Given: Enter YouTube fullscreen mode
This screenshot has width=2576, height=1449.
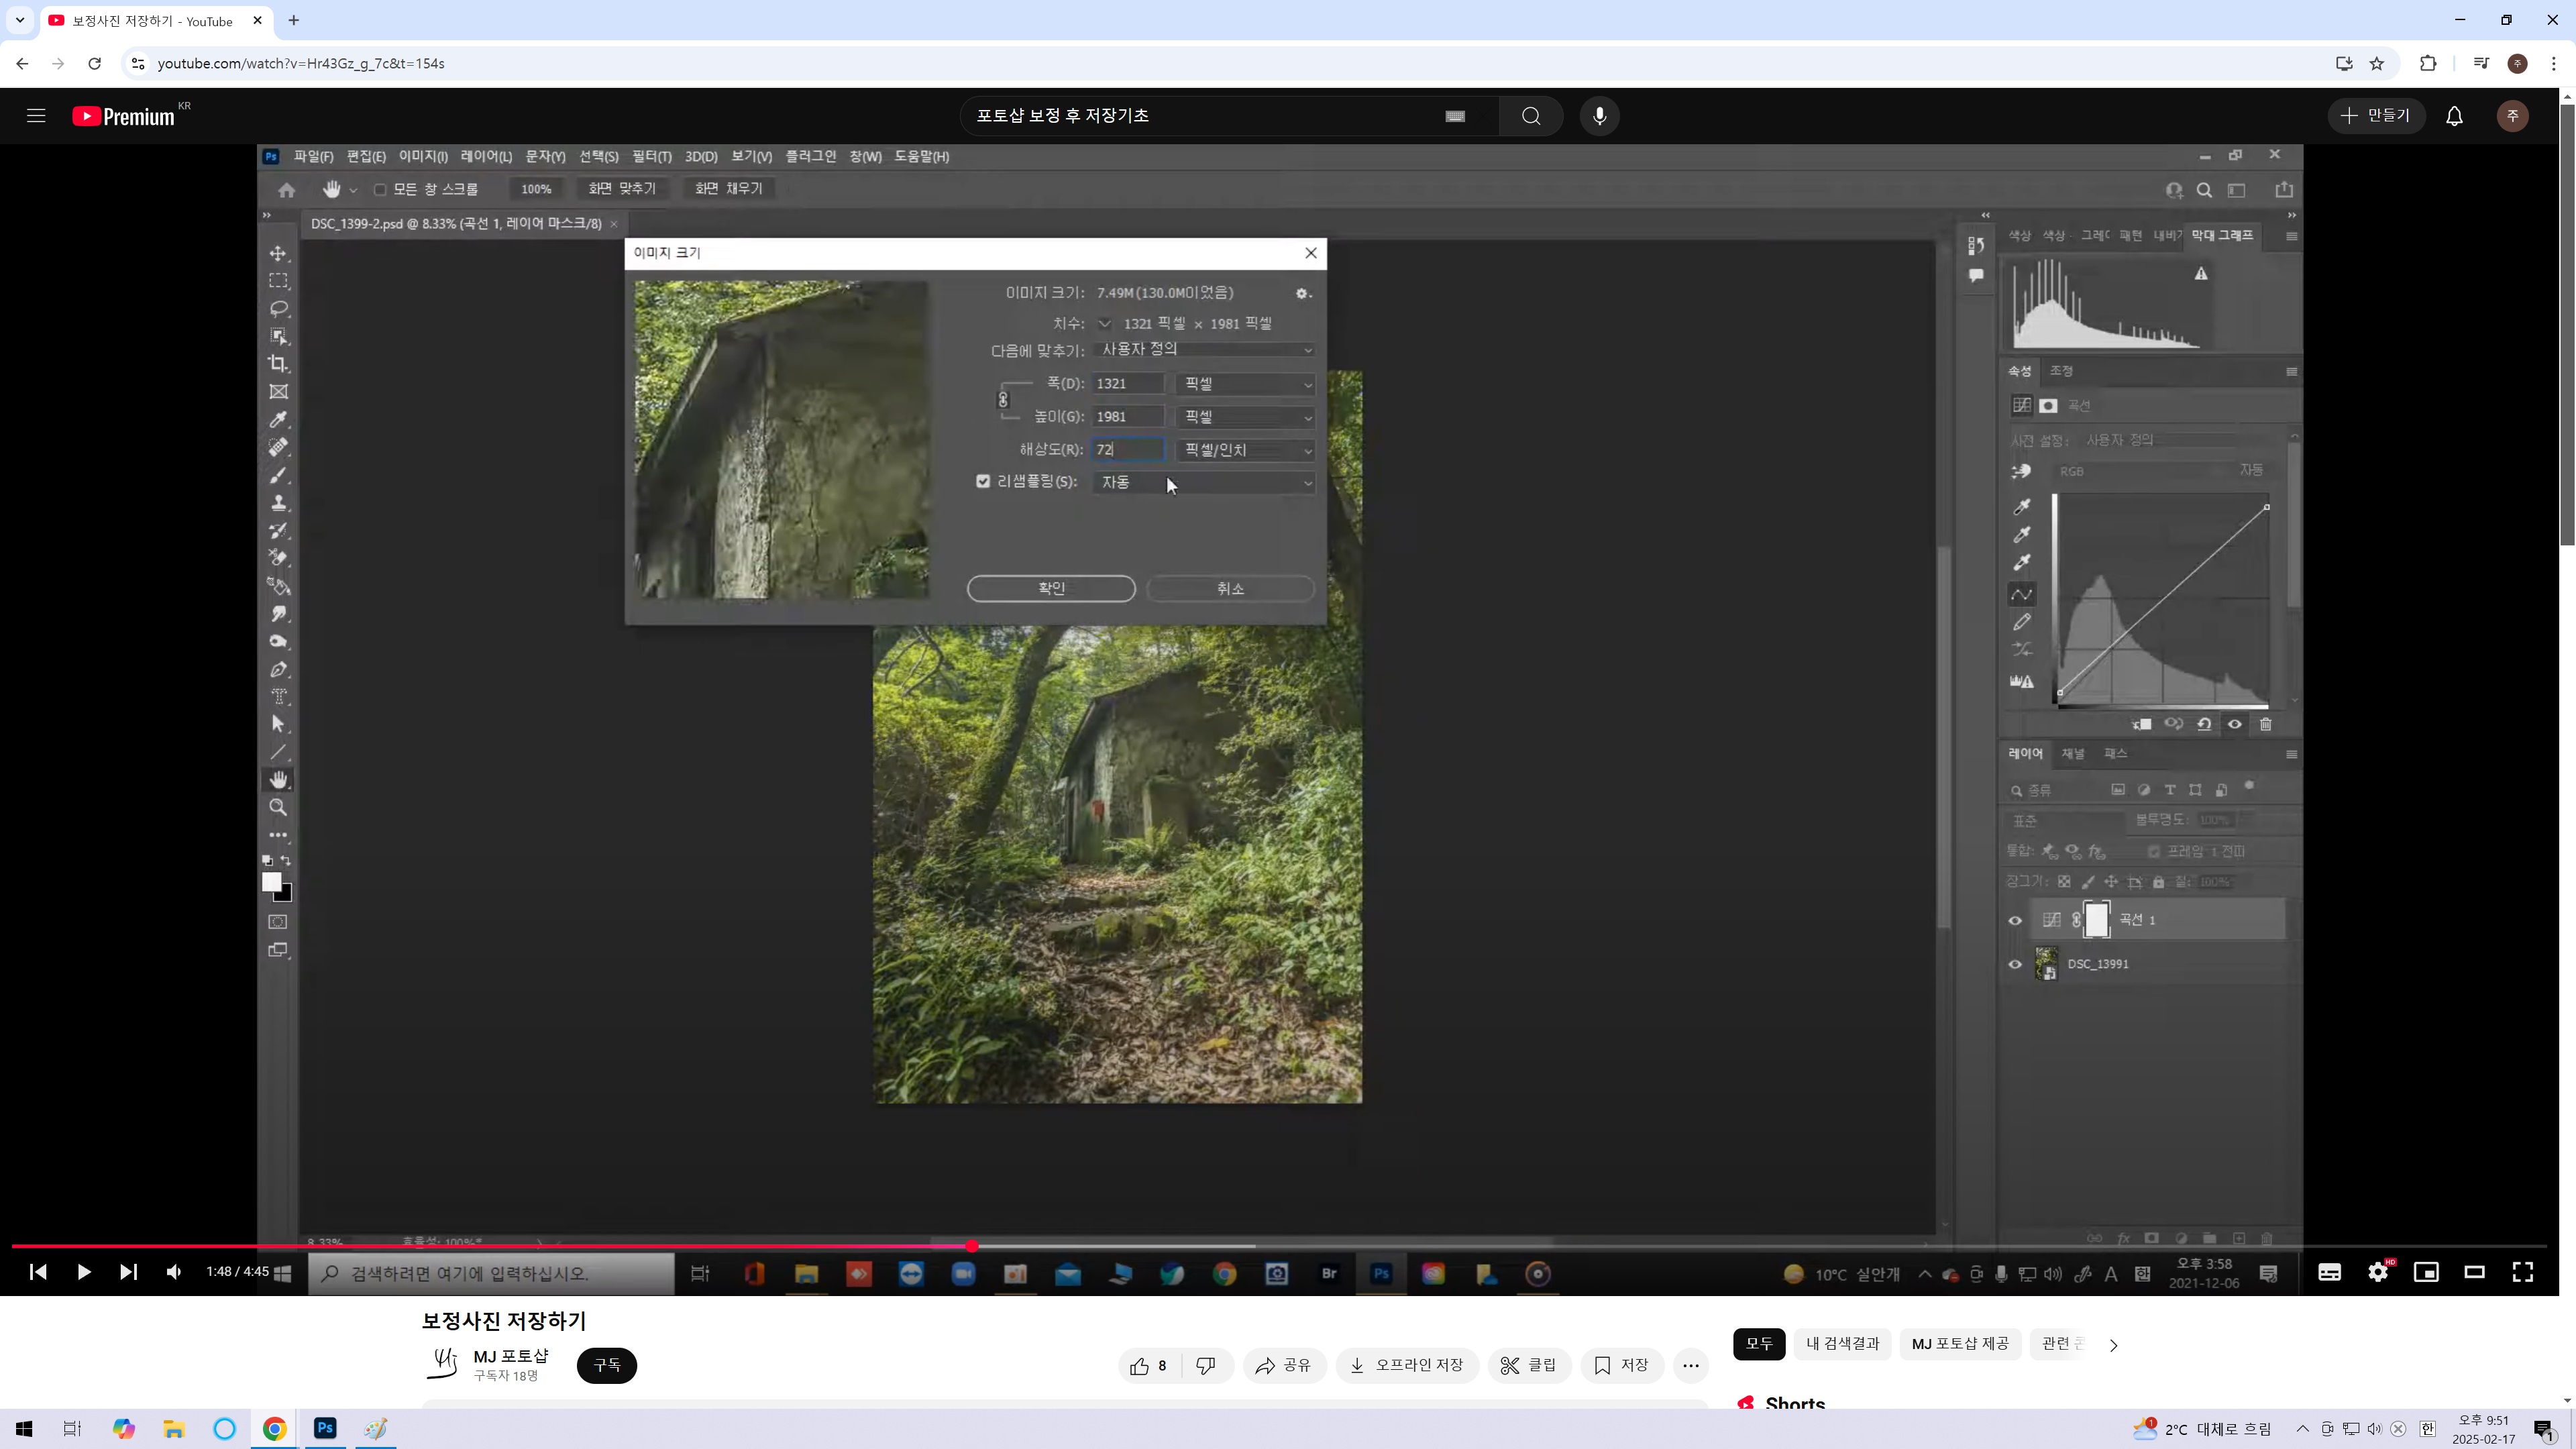Looking at the screenshot, I should click(2522, 1272).
